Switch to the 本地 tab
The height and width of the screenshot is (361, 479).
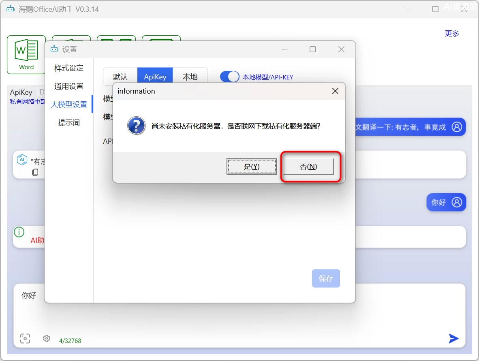pyautogui.click(x=190, y=76)
